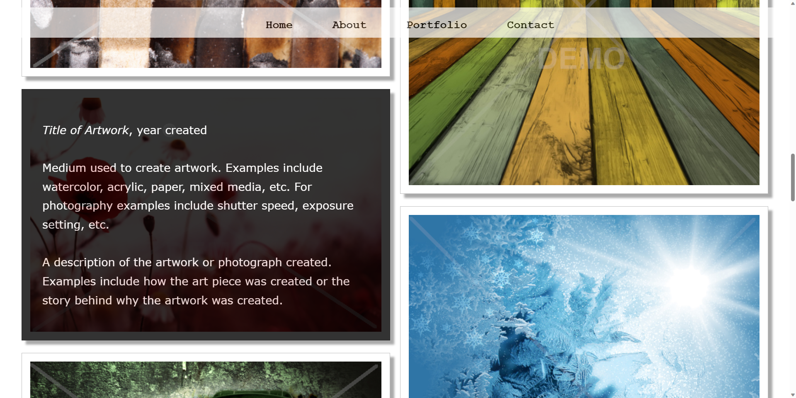
Task: Select Portfolio in the navigation bar
Action: pos(437,25)
